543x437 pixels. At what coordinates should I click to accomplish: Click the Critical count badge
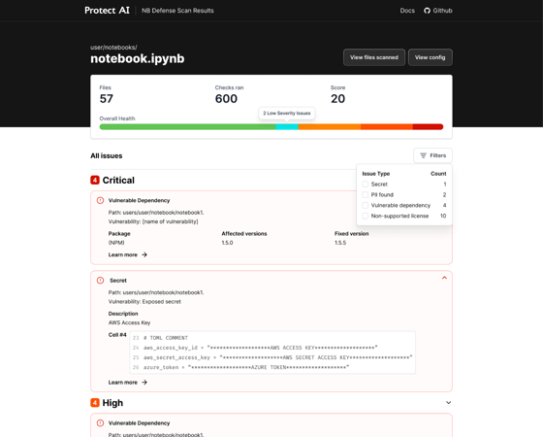click(x=95, y=180)
